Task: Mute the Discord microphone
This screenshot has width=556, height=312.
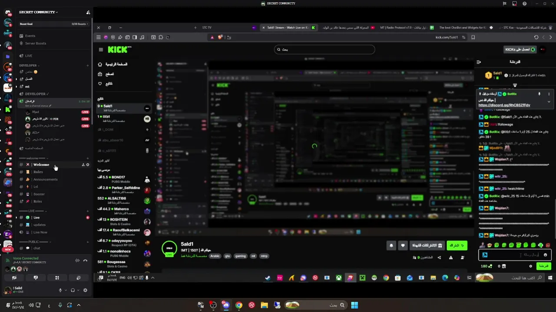Action: pyautogui.click(x=60, y=290)
